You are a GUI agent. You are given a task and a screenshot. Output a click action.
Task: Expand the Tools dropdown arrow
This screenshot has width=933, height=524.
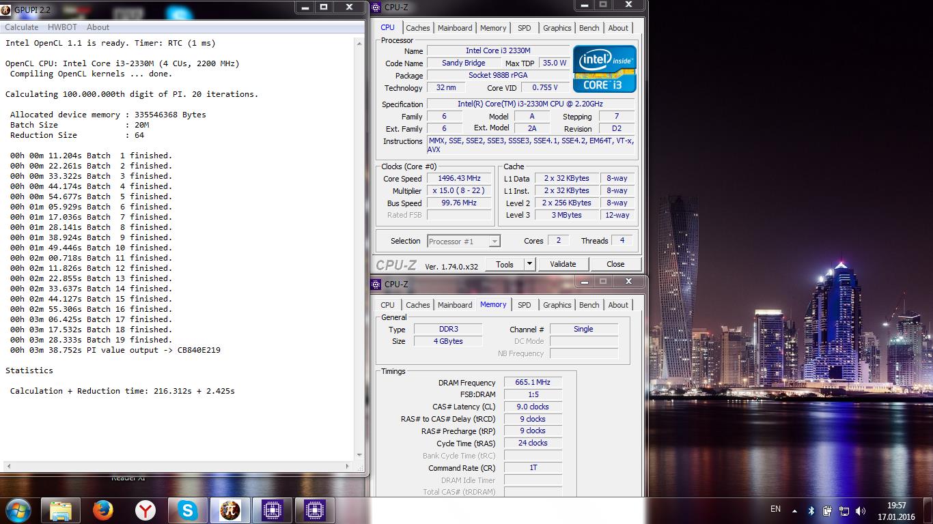[x=529, y=264]
